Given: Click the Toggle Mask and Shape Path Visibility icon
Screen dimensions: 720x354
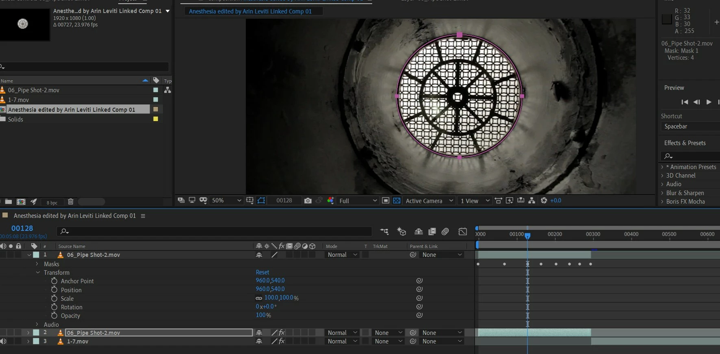Looking at the screenshot, I should pos(261,200).
